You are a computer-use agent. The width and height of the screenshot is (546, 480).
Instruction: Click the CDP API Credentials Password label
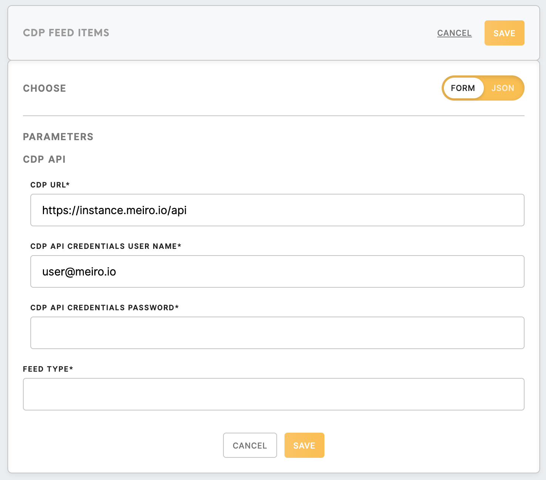pos(104,308)
